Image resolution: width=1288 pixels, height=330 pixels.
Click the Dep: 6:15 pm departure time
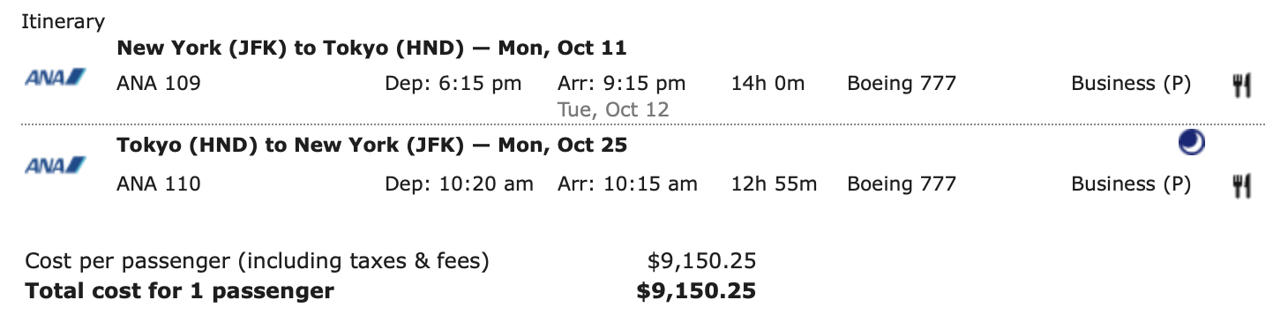[x=453, y=84]
